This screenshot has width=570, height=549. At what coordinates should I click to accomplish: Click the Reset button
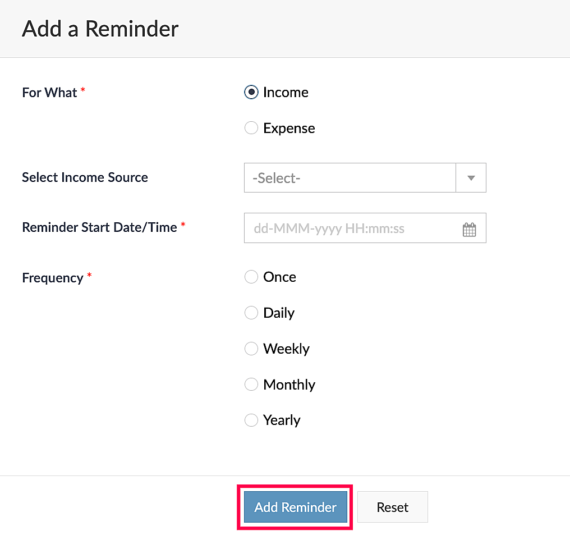pos(392,507)
